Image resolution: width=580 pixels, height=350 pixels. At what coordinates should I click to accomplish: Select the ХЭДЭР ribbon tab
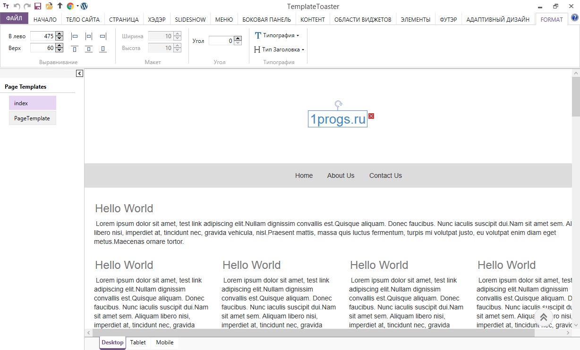(156, 19)
